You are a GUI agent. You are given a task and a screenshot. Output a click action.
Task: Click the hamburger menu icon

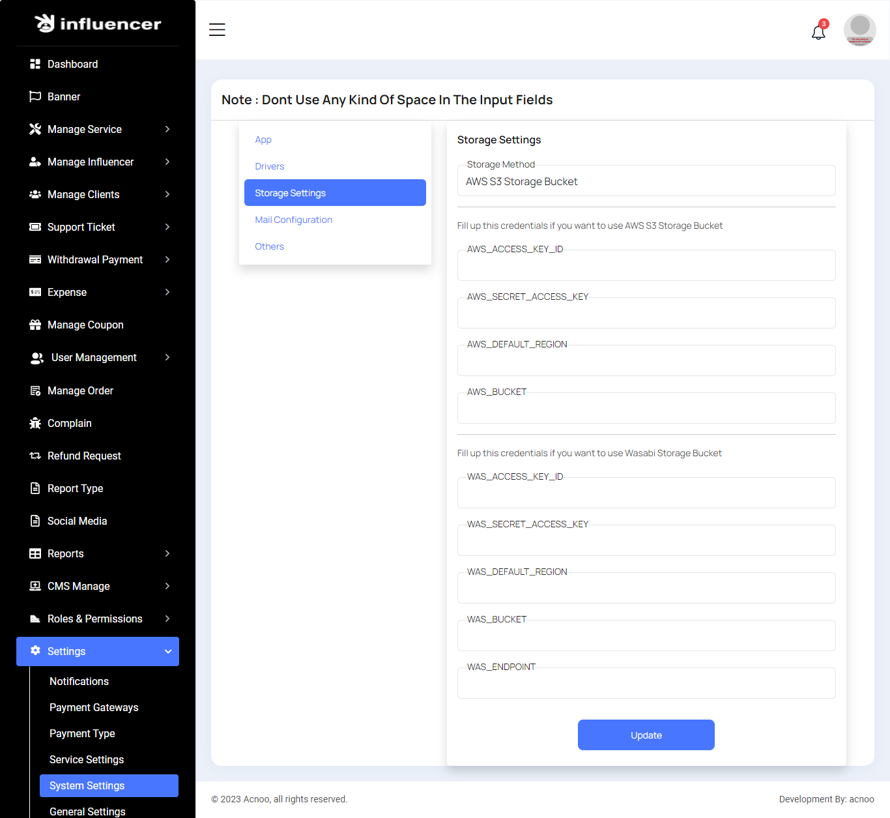point(217,30)
